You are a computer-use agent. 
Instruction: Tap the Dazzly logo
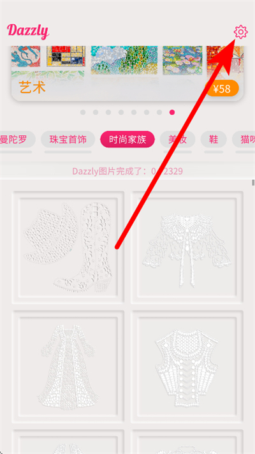click(x=28, y=31)
